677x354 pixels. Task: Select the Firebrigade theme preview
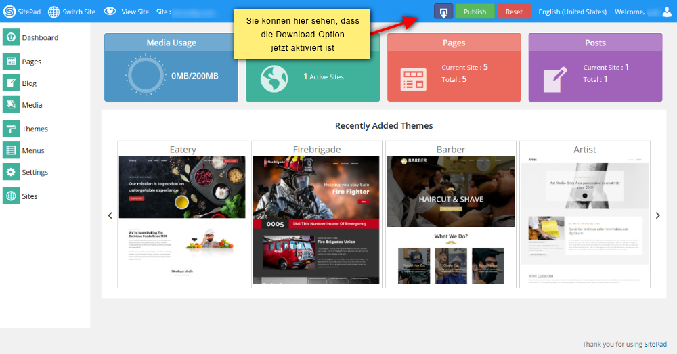(x=316, y=220)
